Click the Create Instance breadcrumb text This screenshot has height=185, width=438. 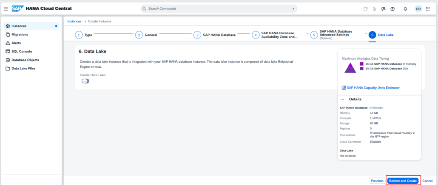click(100, 21)
